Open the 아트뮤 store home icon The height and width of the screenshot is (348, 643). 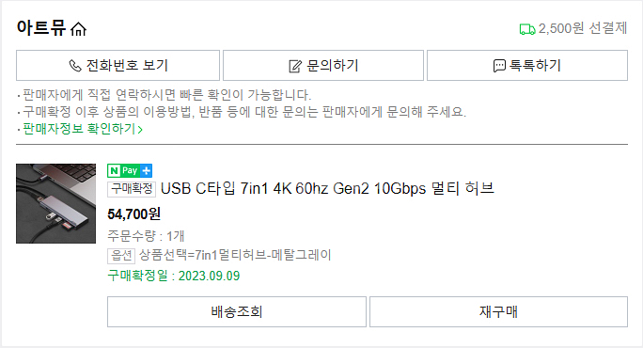click(x=78, y=29)
